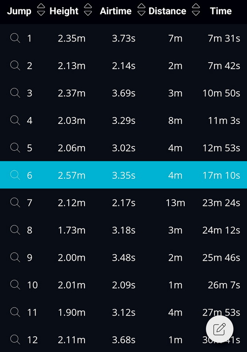View details via jump 7 magnifier

(15, 202)
